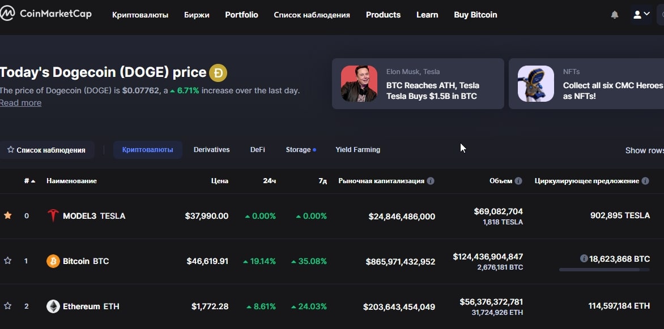Click Ethereum 24h change 8.61%

(x=261, y=306)
